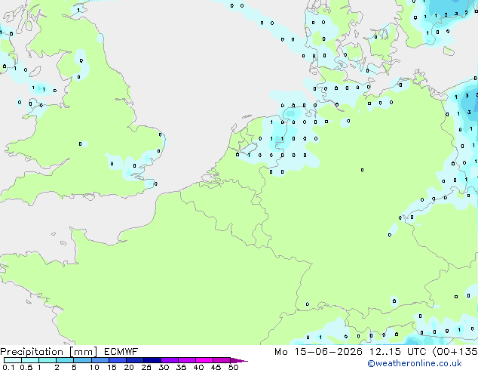This screenshot has height=370, width=478.
Task: Click the over-50 arrow tip of legend
Action: click(x=239, y=360)
